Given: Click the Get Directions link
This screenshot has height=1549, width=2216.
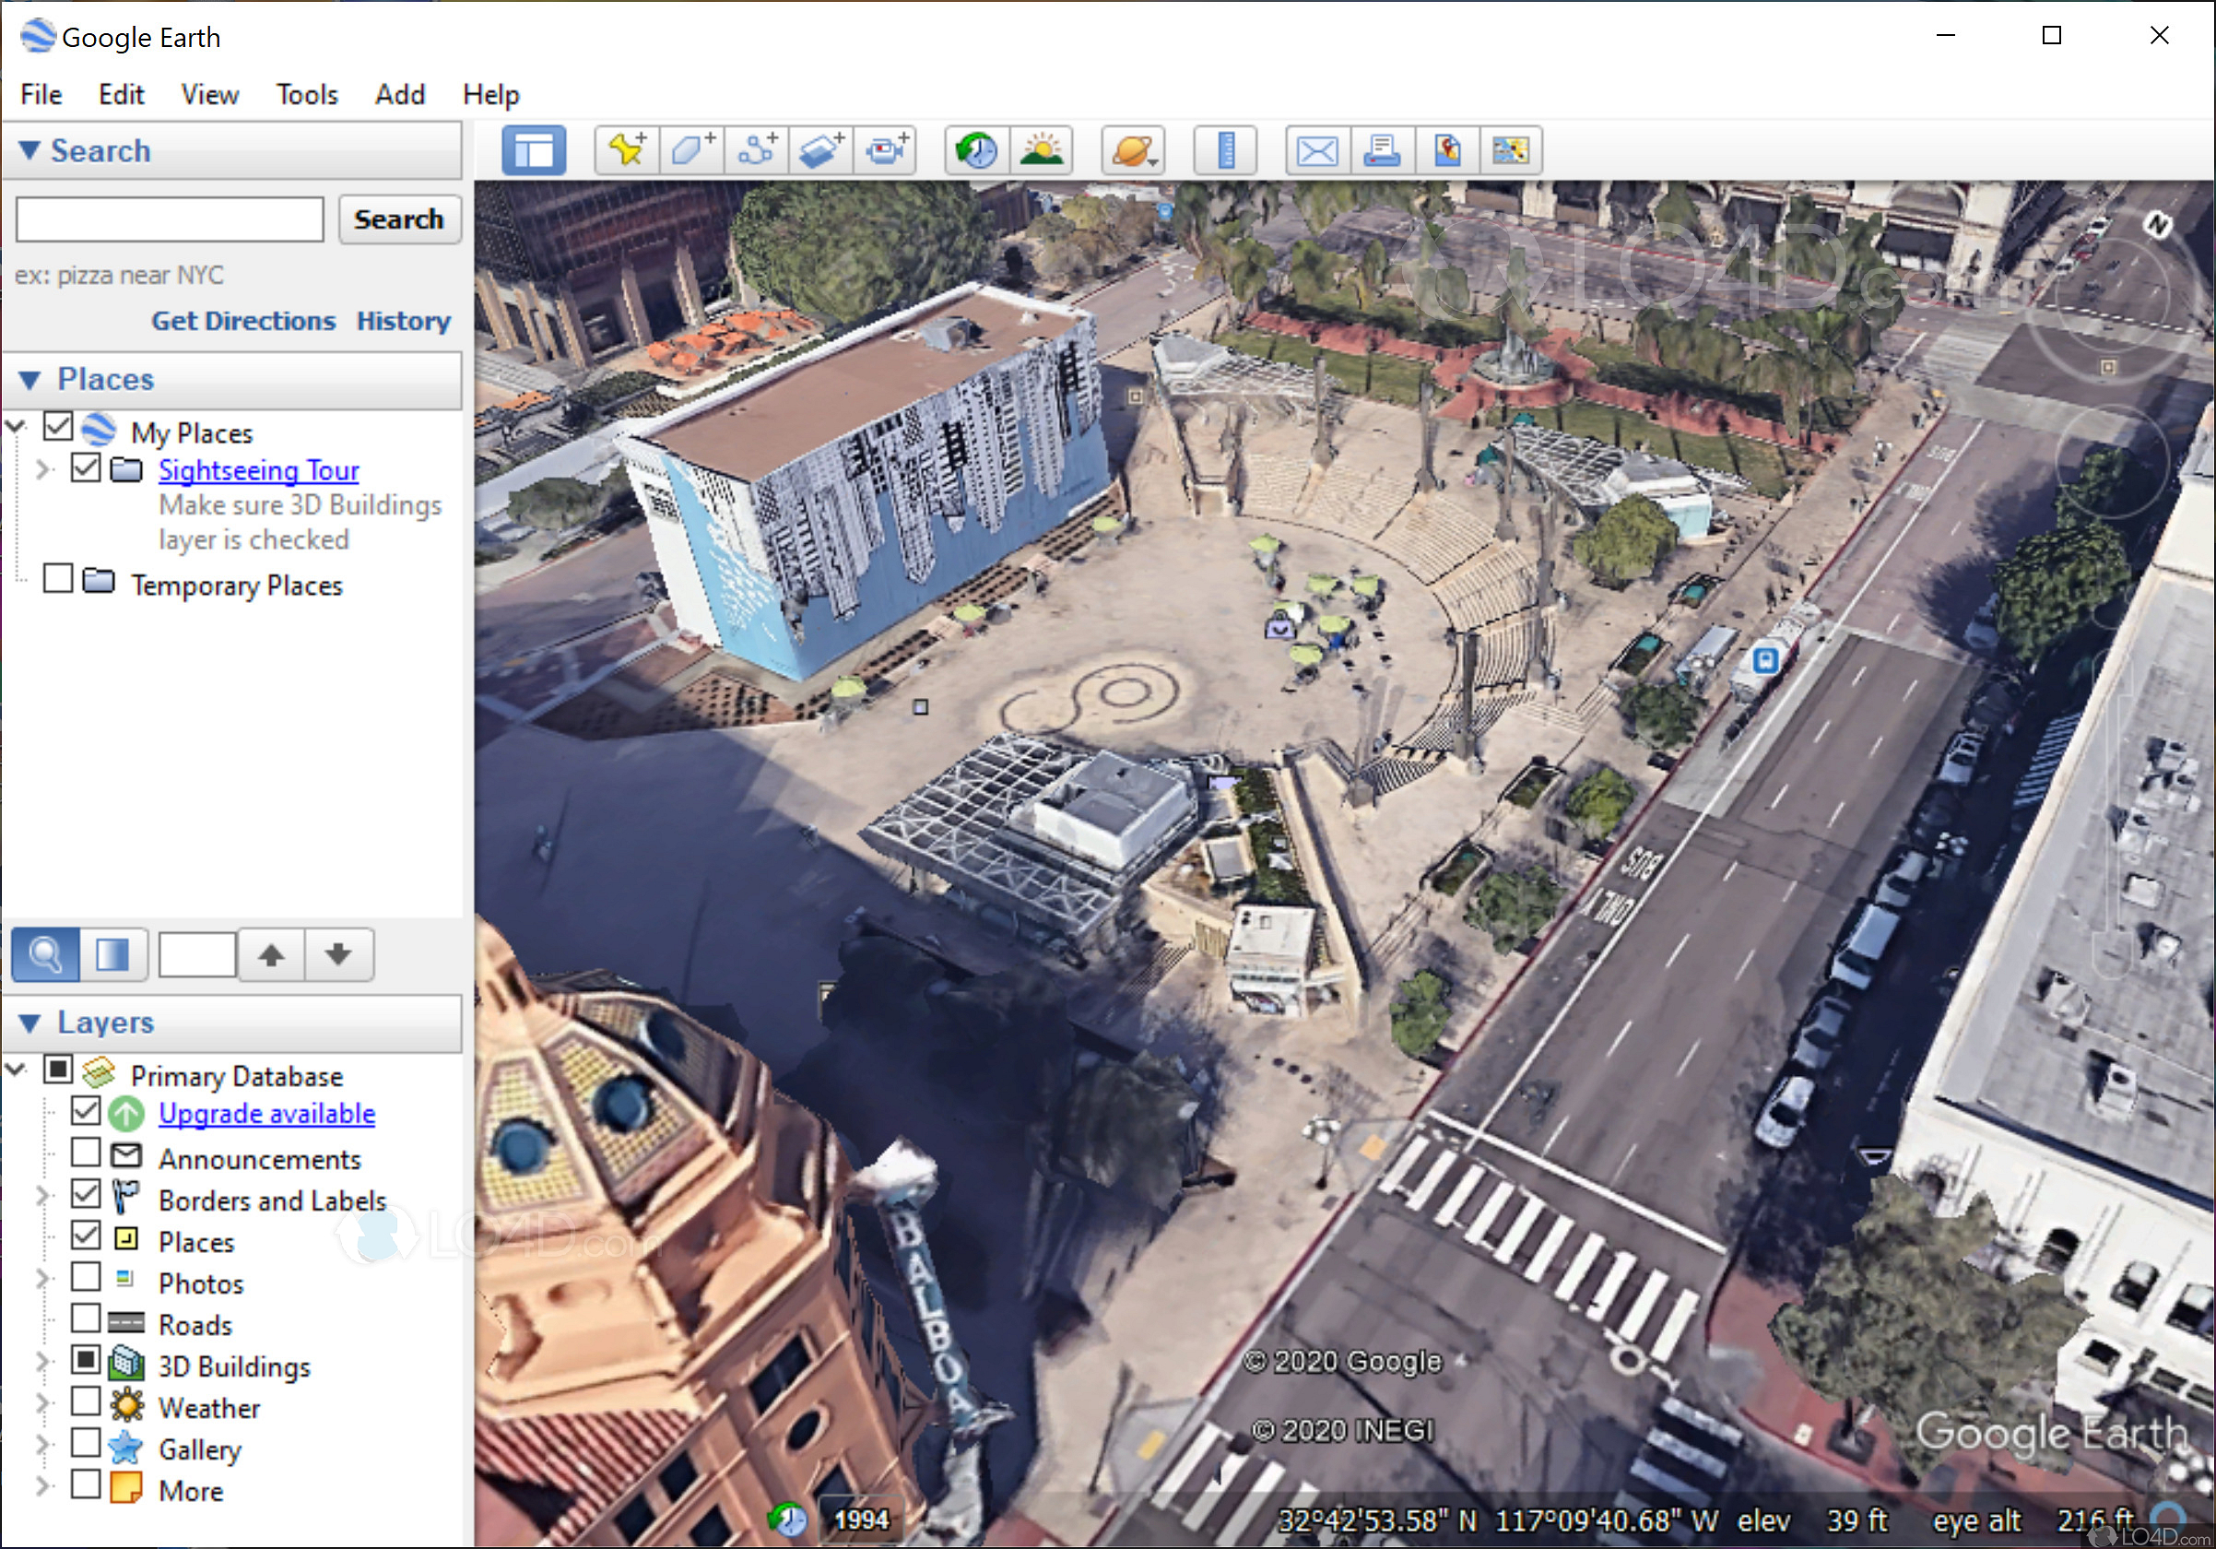Looking at the screenshot, I should pos(243,321).
